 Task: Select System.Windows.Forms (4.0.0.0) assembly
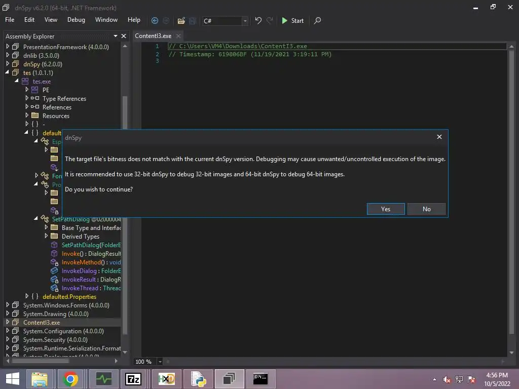click(66, 305)
